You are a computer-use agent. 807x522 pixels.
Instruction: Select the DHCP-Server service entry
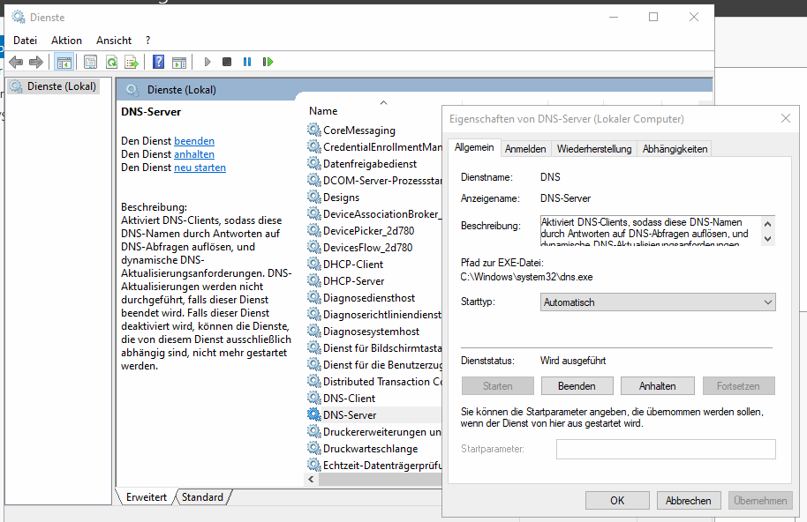coord(353,280)
